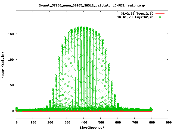Click the plot title Skynet_57988_moon_30105_30312_cal.txt

92,5
